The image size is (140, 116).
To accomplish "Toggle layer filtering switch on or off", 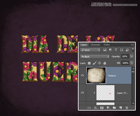I will [133, 50].
